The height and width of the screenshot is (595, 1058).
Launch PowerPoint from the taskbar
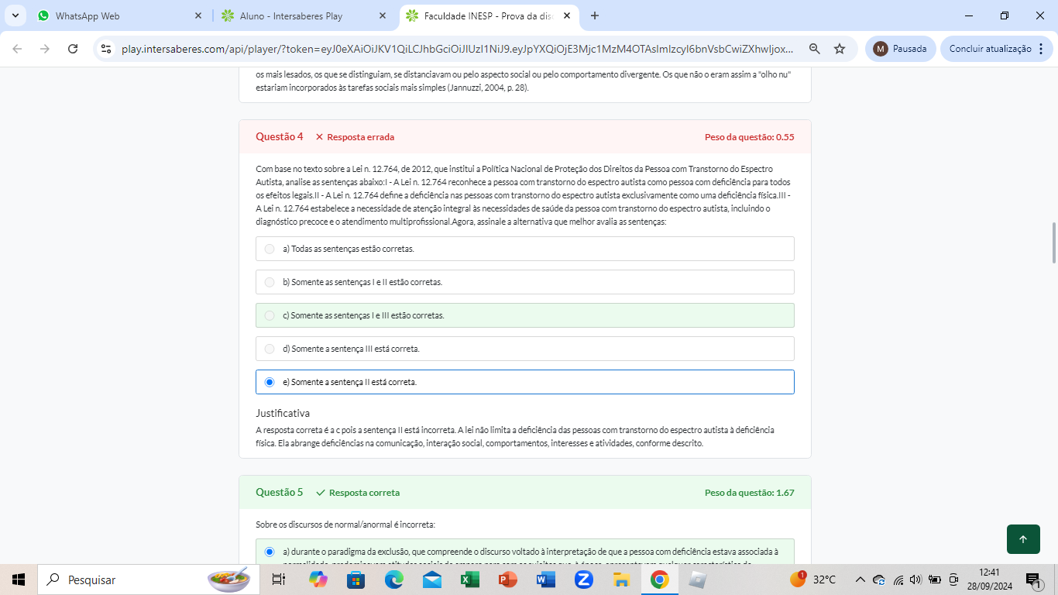point(507,580)
